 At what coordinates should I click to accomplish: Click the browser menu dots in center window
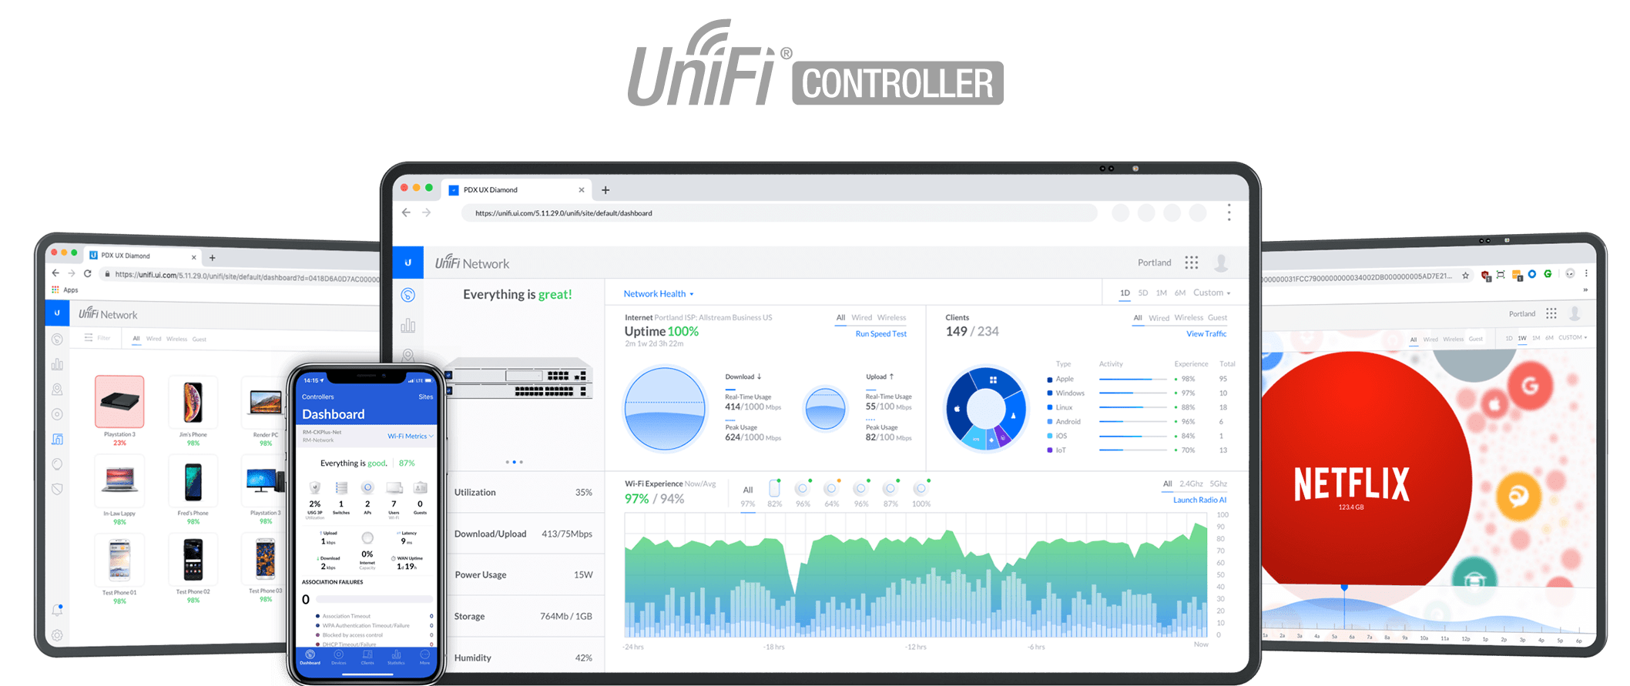(x=1229, y=212)
